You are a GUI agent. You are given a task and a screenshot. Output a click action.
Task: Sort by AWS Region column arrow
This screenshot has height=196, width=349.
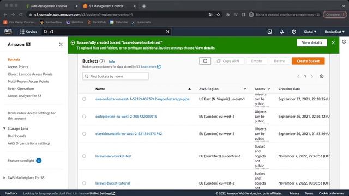(245, 89)
